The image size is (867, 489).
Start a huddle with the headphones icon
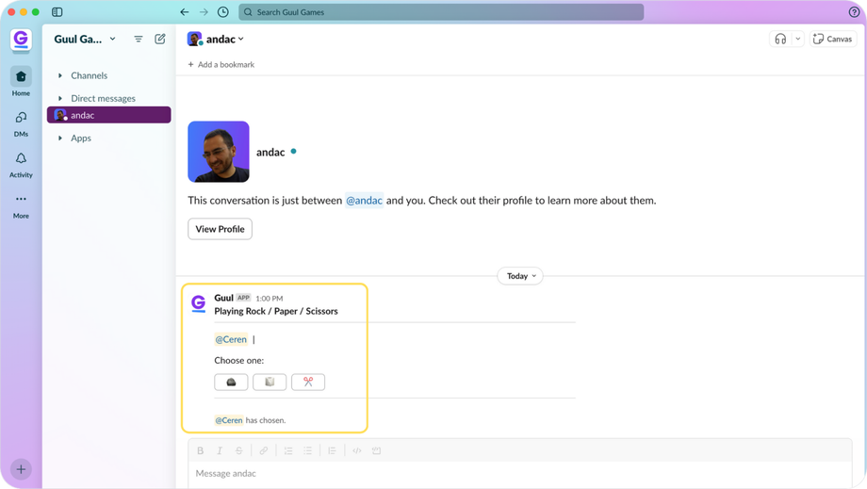780,39
